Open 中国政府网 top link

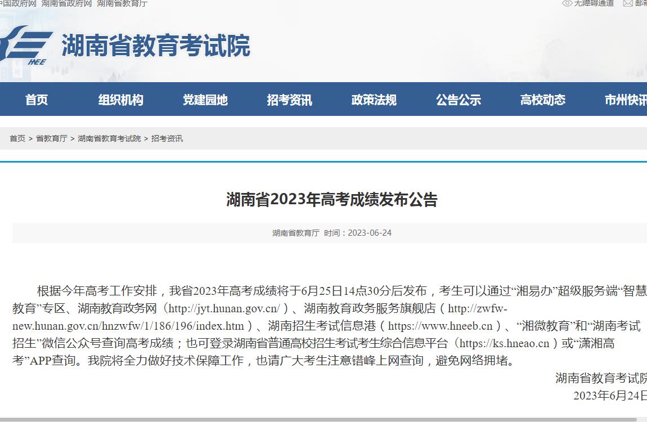pos(17,3)
